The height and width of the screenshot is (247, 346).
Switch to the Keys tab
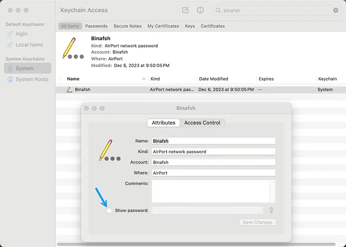point(190,26)
